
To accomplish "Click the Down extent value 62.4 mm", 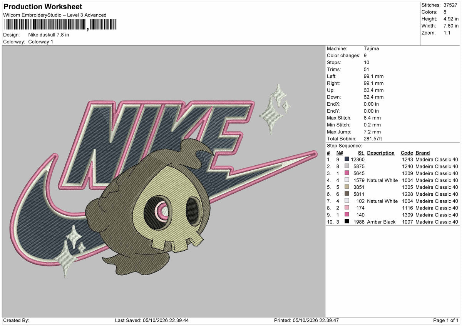I will 373,97.
